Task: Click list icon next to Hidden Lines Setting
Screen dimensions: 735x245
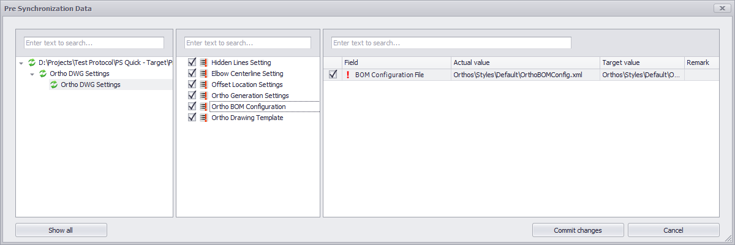Action: 203,62
